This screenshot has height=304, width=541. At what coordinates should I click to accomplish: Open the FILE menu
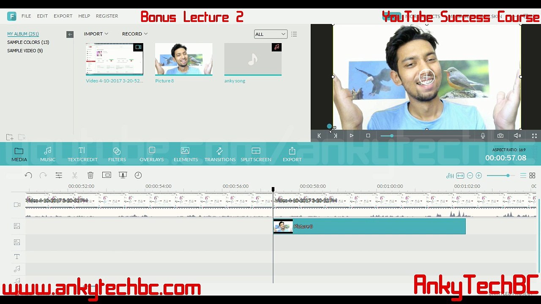click(26, 16)
